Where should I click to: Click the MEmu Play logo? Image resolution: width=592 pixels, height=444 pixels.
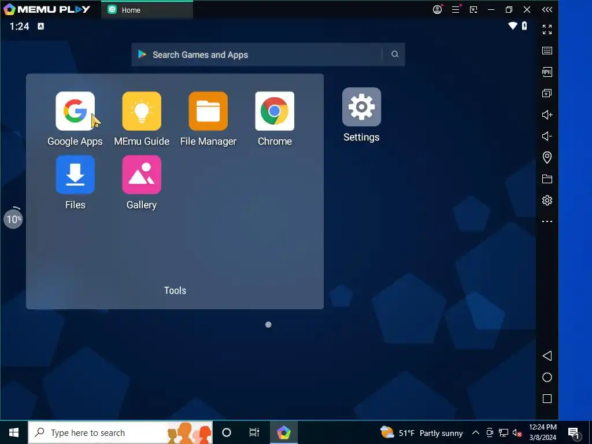pos(47,9)
